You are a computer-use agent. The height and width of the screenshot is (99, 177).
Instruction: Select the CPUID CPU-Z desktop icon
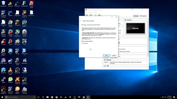click(x=3, y=61)
